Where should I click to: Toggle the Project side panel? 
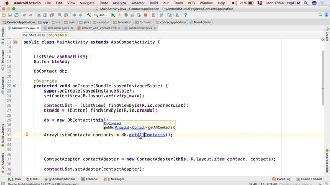[x=3, y=36]
